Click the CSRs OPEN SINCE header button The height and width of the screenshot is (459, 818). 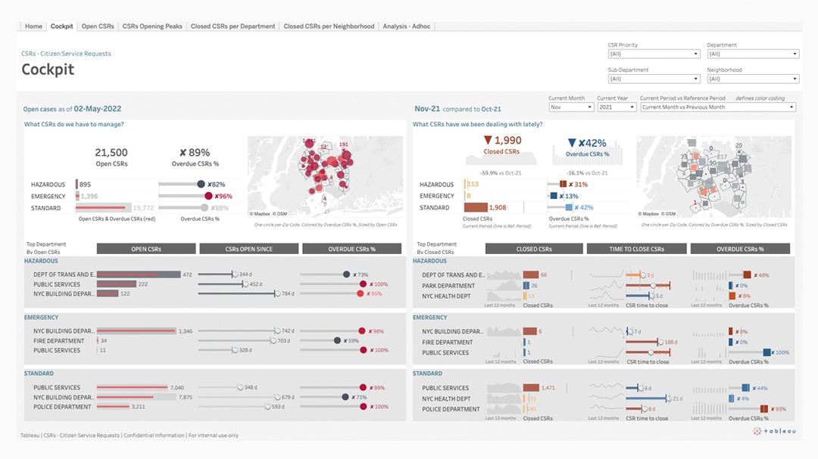(249, 249)
